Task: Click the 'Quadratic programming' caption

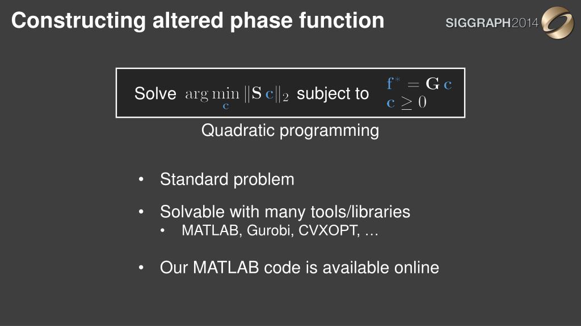Action: pos(290,131)
